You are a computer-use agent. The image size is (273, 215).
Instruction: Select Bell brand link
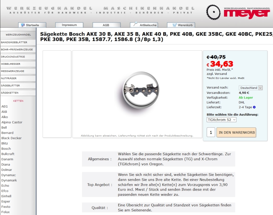(4, 128)
